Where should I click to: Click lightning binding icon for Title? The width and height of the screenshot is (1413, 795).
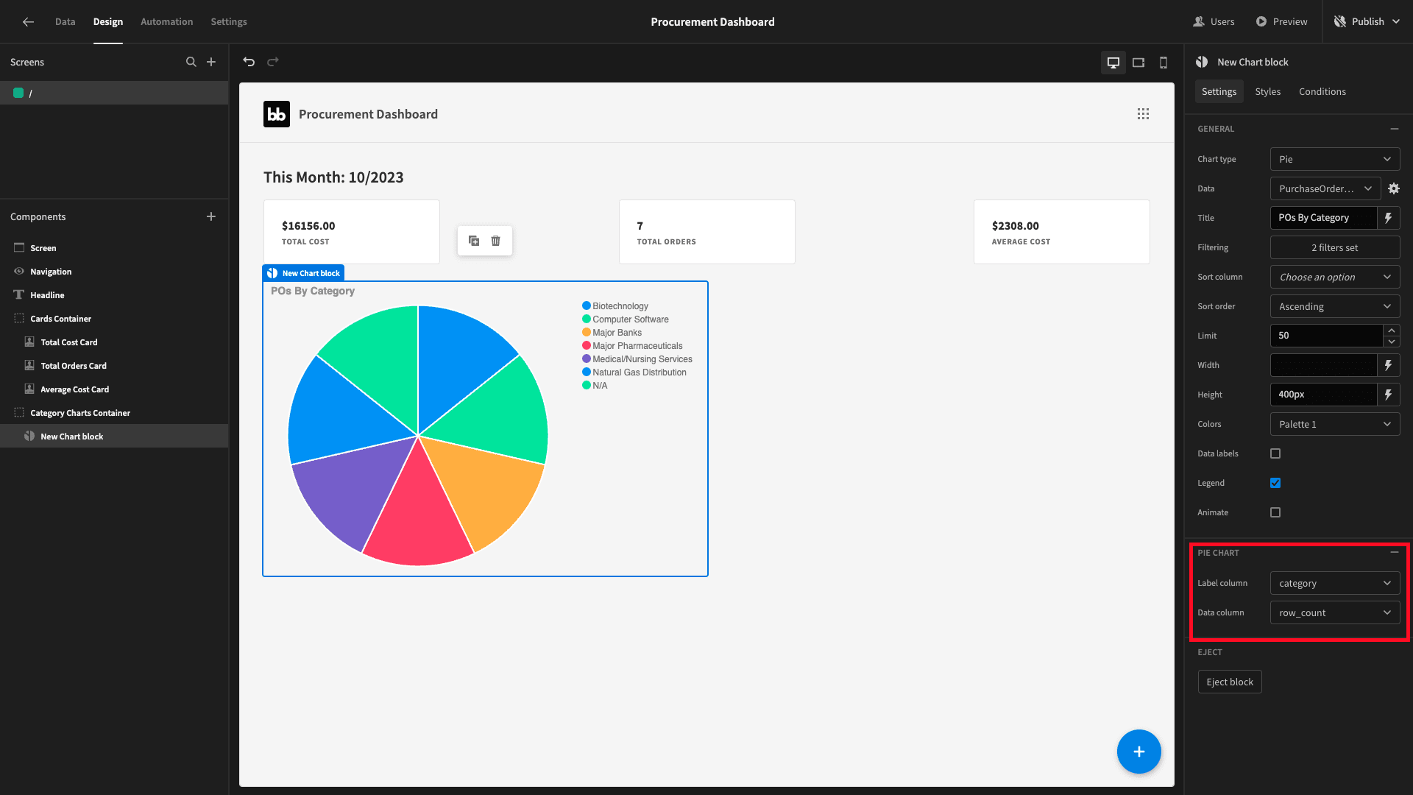pos(1388,218)
